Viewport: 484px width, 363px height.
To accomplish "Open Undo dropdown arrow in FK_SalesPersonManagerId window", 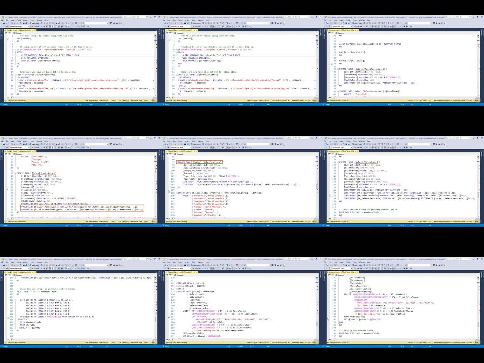I will [68, 144].
